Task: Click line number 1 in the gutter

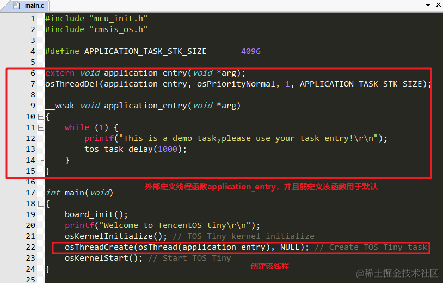Action: [33, 19]
